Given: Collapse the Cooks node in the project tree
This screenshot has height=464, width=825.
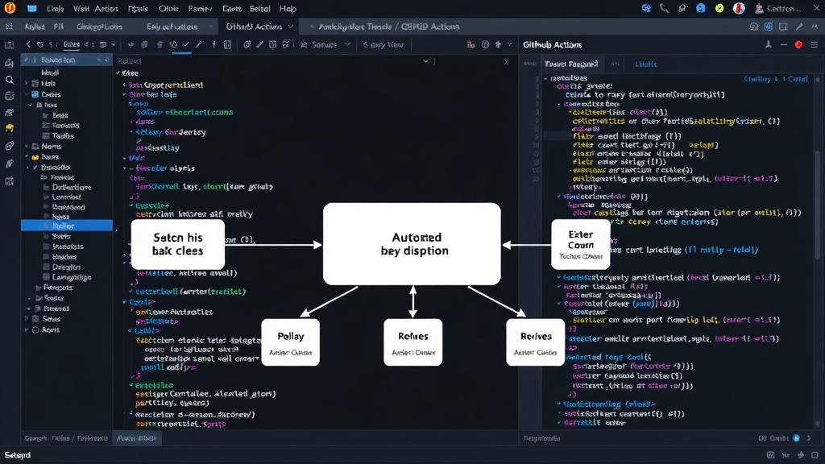Looking at the screenshot, I should [x=27, y=94].
